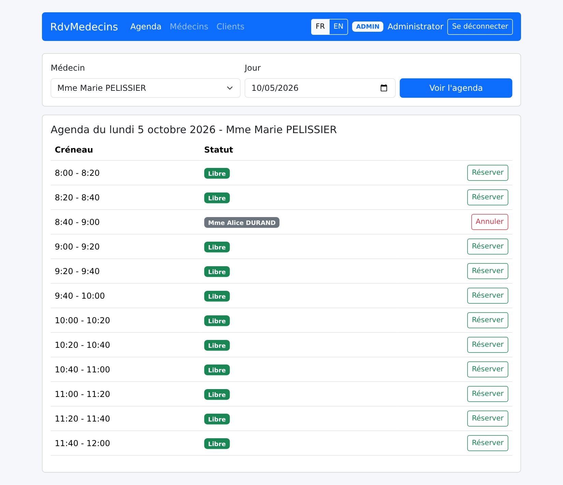Reserve the 10:20 - 10:40 slot

(488, 345)
